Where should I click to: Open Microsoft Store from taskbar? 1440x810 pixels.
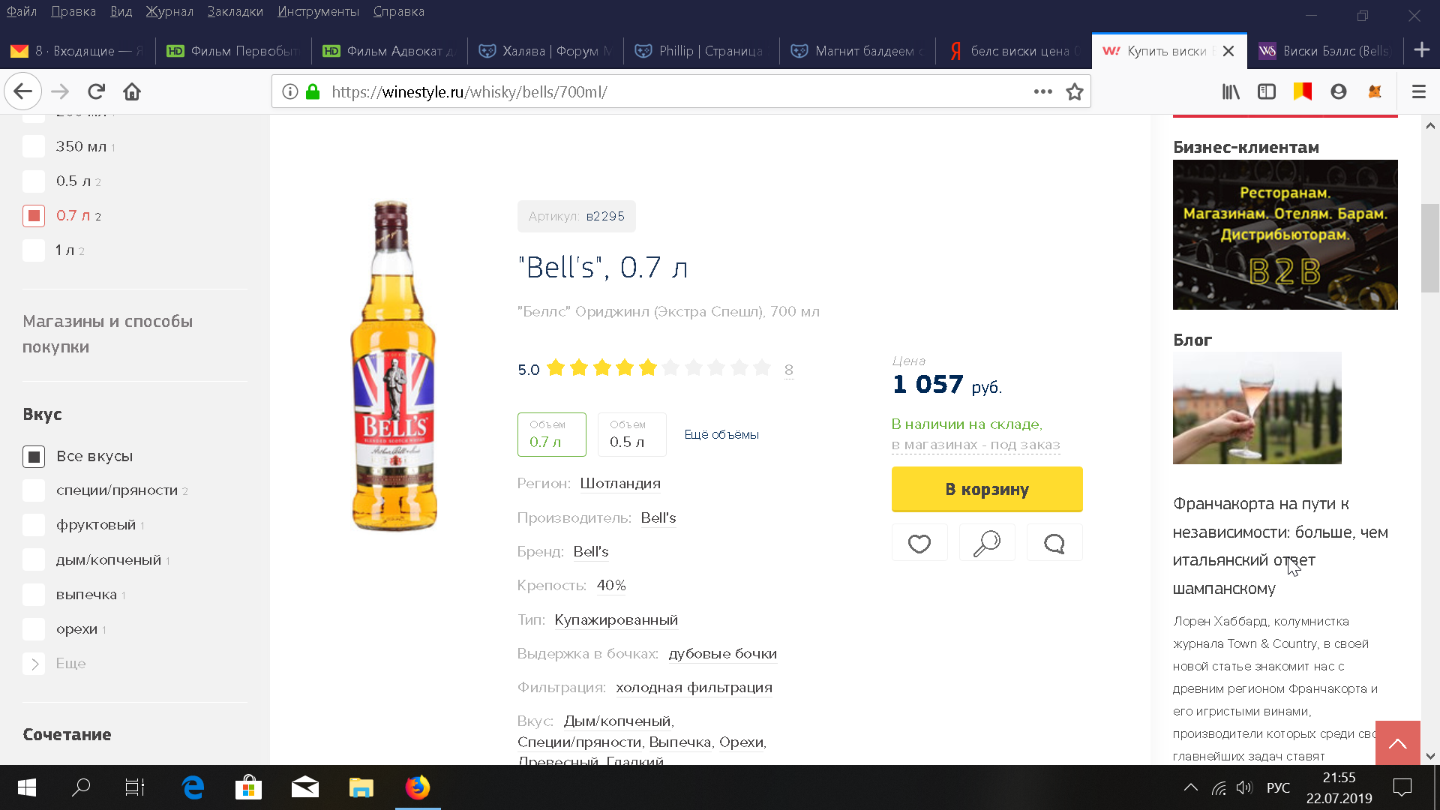248,787
